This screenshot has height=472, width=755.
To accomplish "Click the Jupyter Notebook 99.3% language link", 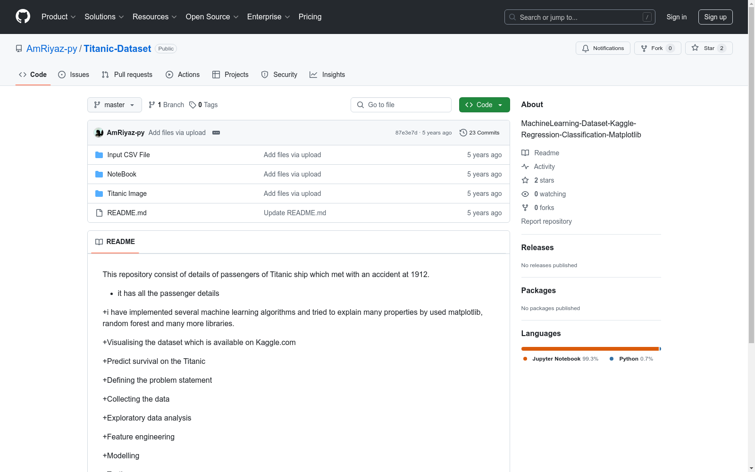I will click(x=561, y=359).
